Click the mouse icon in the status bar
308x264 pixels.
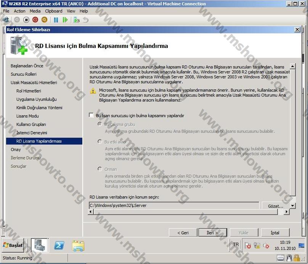pyautogui.click(x=289, y=258)
